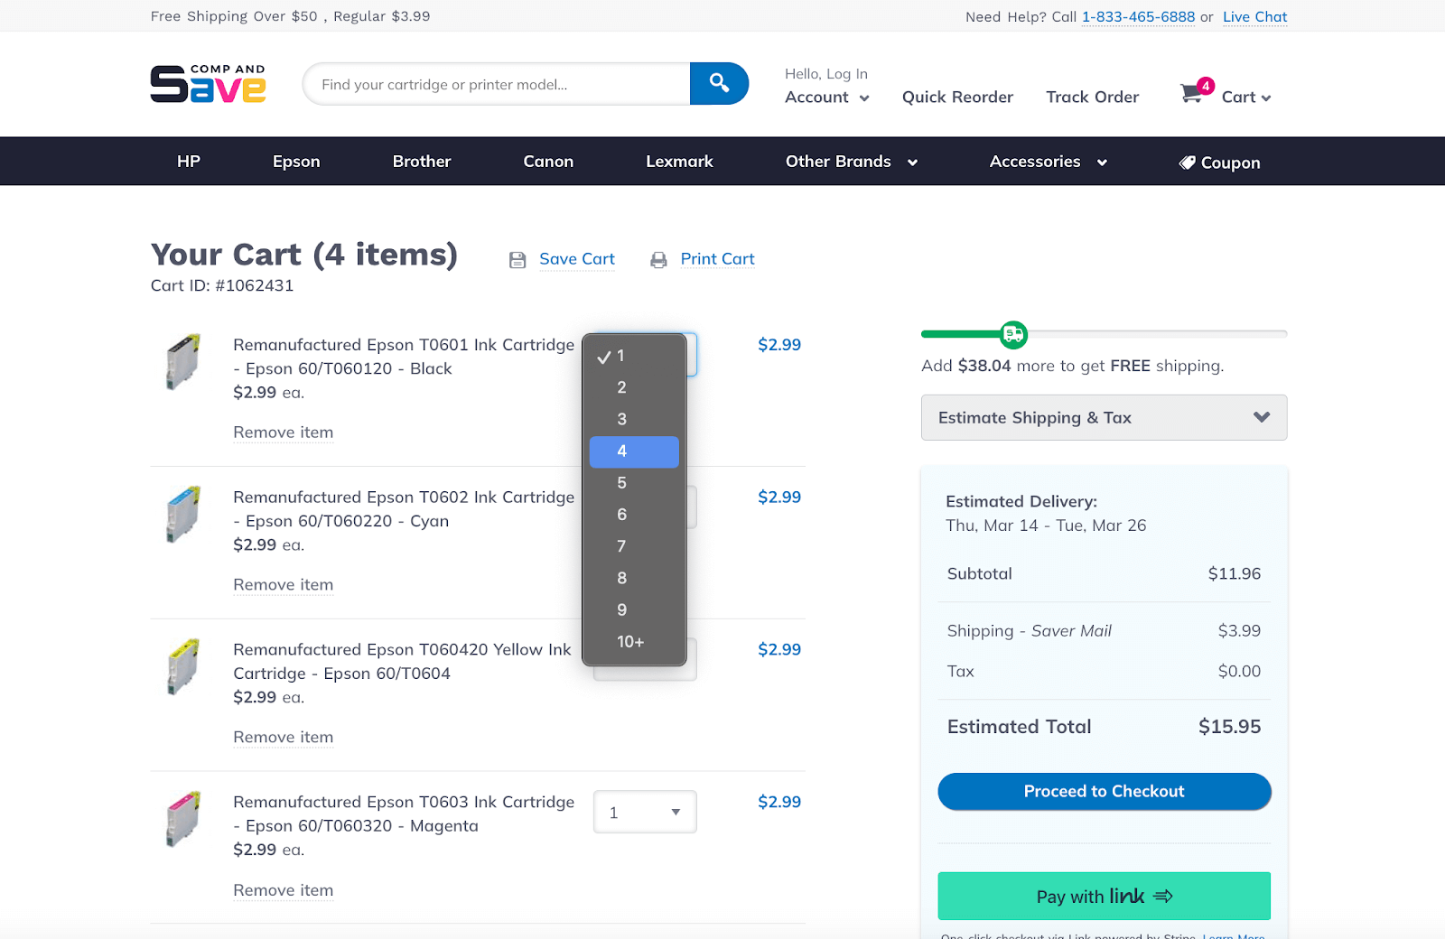Viewport: 1445px width, 939px height.
Task: Open the shopping cart icon
Action: (1192, 94)
